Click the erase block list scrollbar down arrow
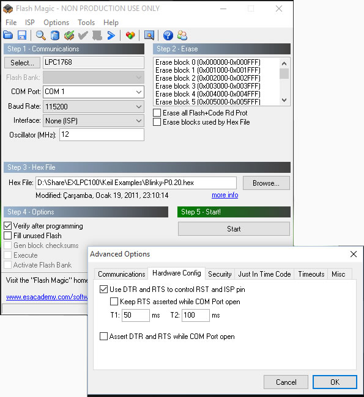This screenshot has height=397, width=364. [x=284, y=101]
